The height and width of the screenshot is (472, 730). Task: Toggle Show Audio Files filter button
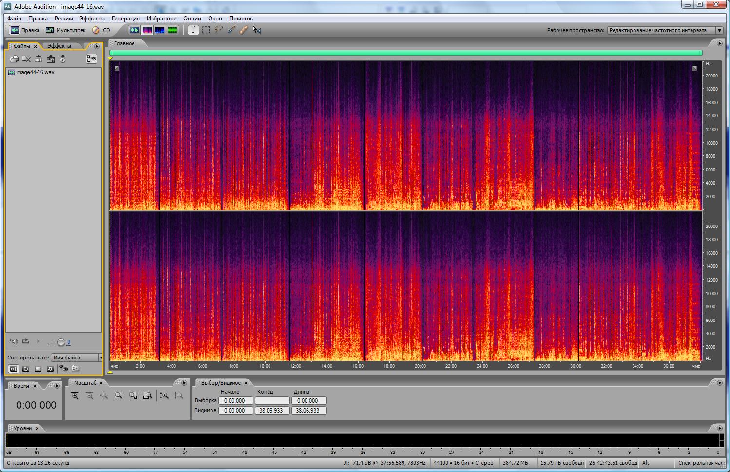tap(14, 369)
